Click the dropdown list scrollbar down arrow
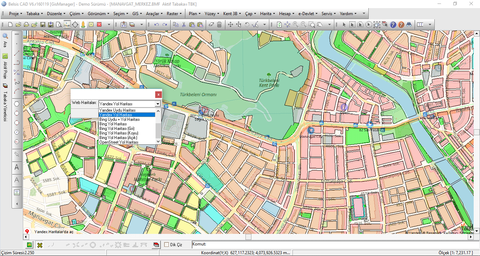Viewport: 480px width, 256px height. pos(158,142)
